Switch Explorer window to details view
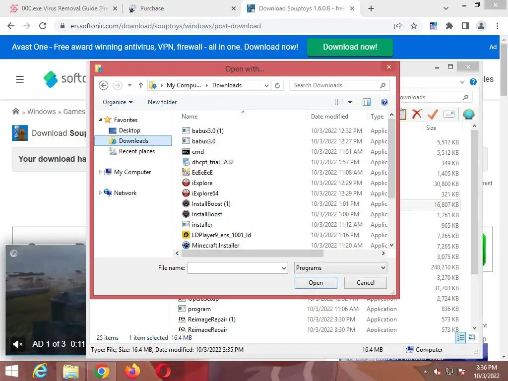 click(x=460, y=337)
